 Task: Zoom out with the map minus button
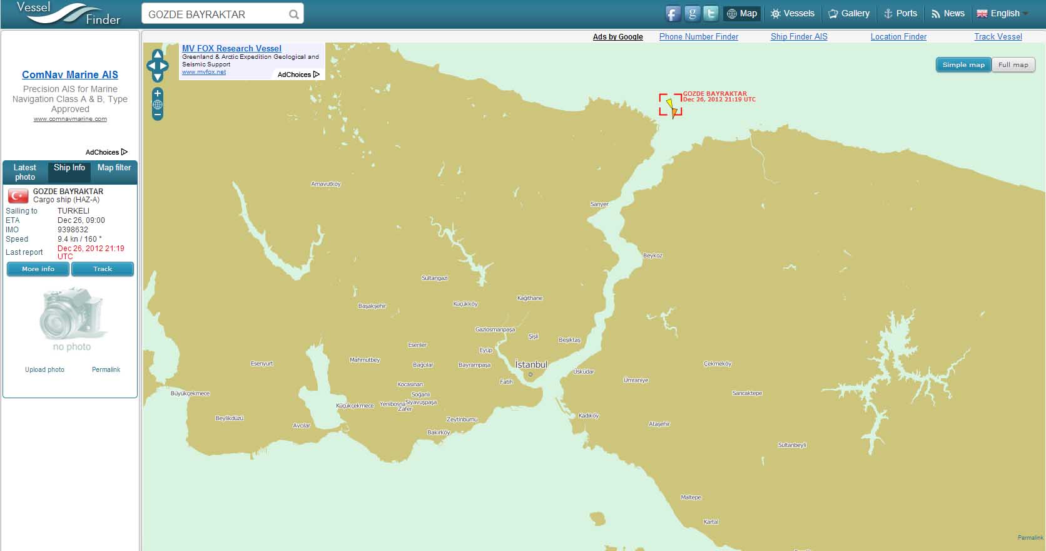(x=158, y=115)
